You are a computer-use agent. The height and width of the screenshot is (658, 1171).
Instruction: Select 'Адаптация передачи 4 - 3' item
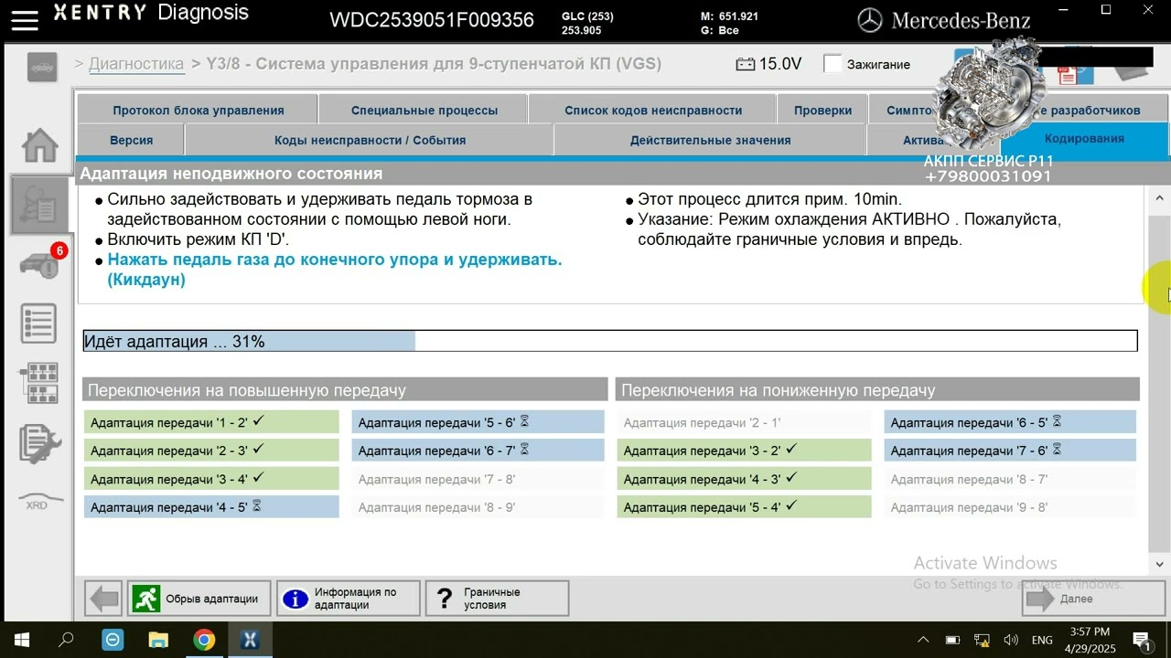744,479
